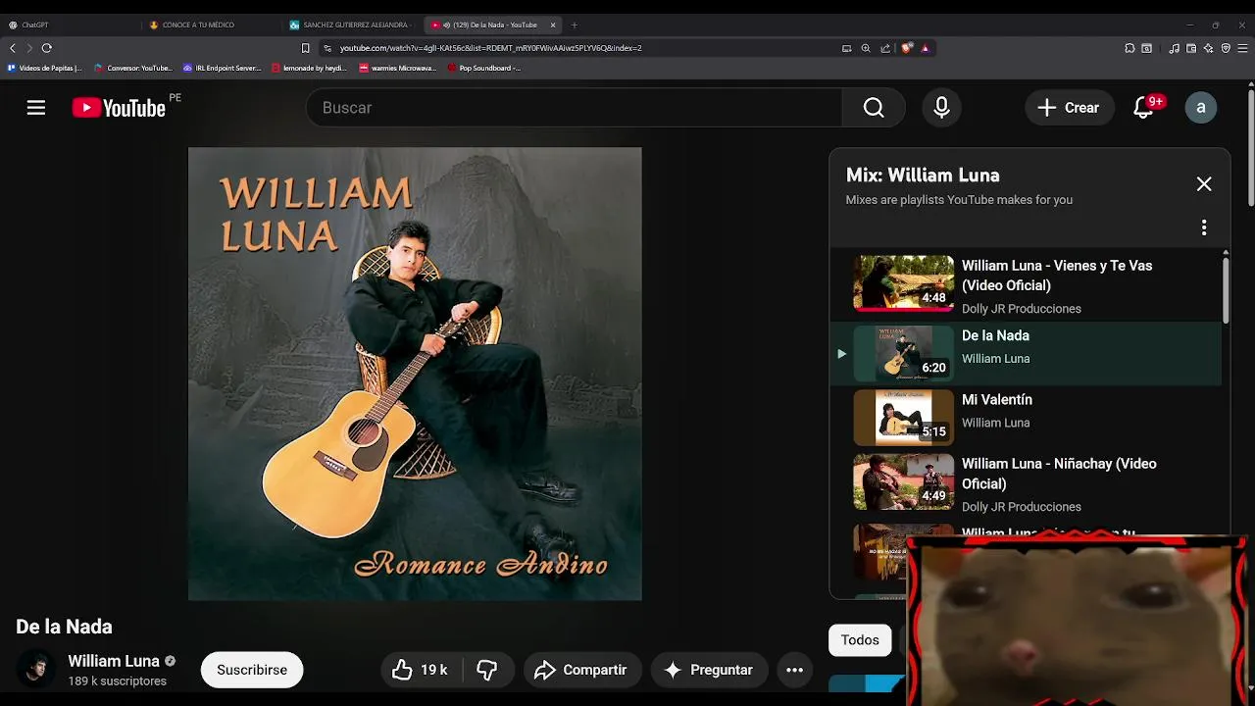1255x706 pixels.
Task: Click the page vertical scrollbar
Action: tap(1250, 147)
